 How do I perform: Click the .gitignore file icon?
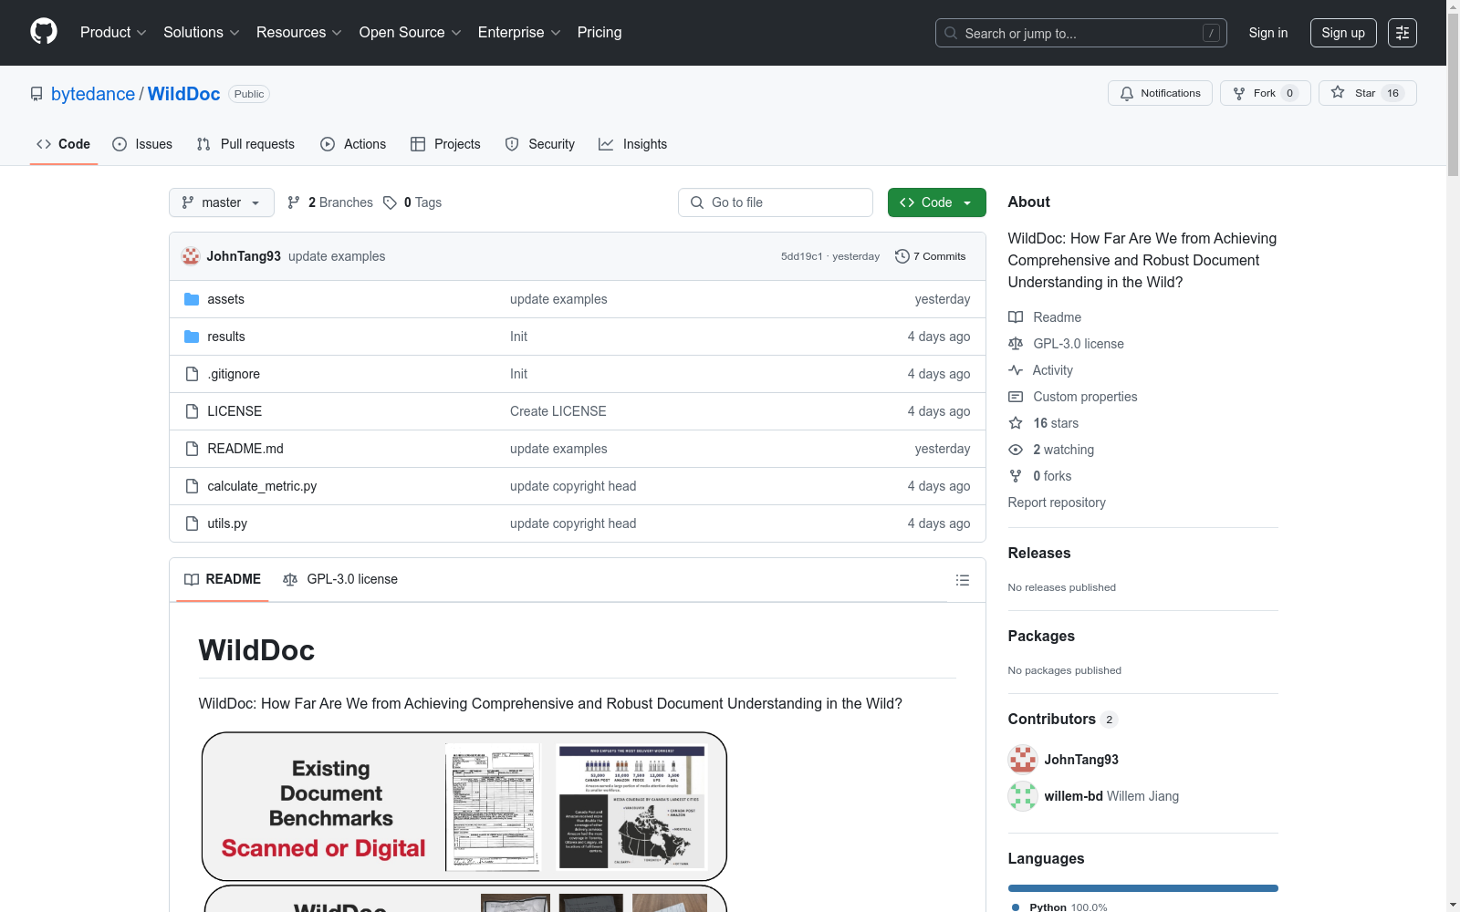coord(192,374)
